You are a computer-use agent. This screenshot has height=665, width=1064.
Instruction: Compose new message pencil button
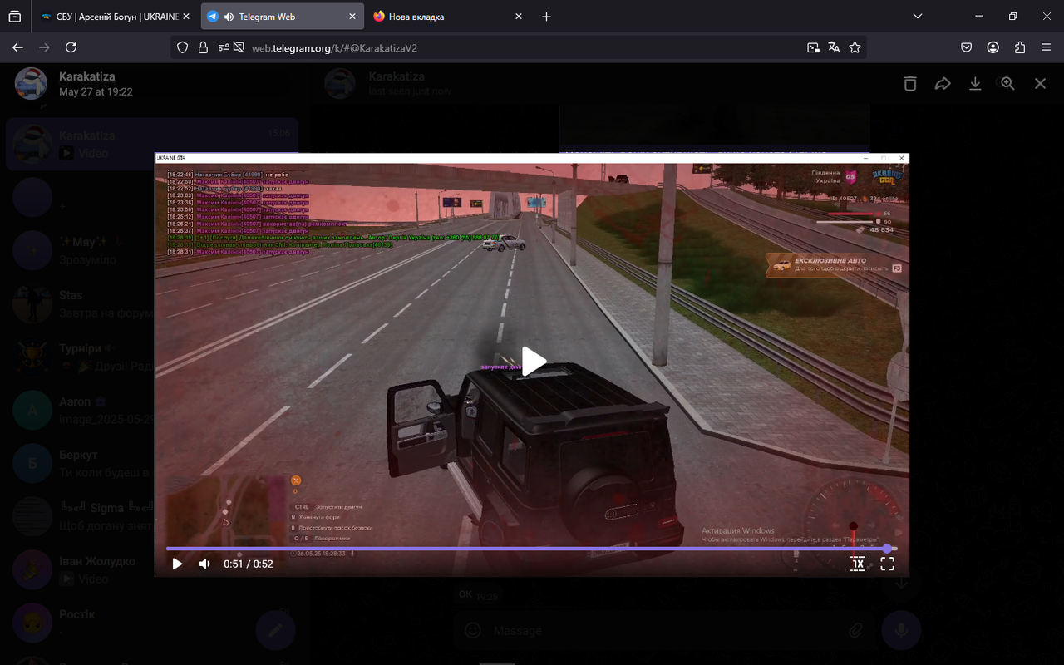coord(275,631)
